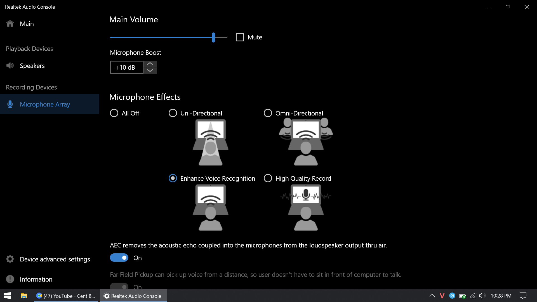Image resolution: width=537 pixels, height=302 pixels.
Task: Go to Main via the home icon
Action: (x=10, y=23)
